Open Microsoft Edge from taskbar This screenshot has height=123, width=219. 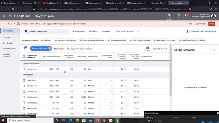(x=70, y=120)
